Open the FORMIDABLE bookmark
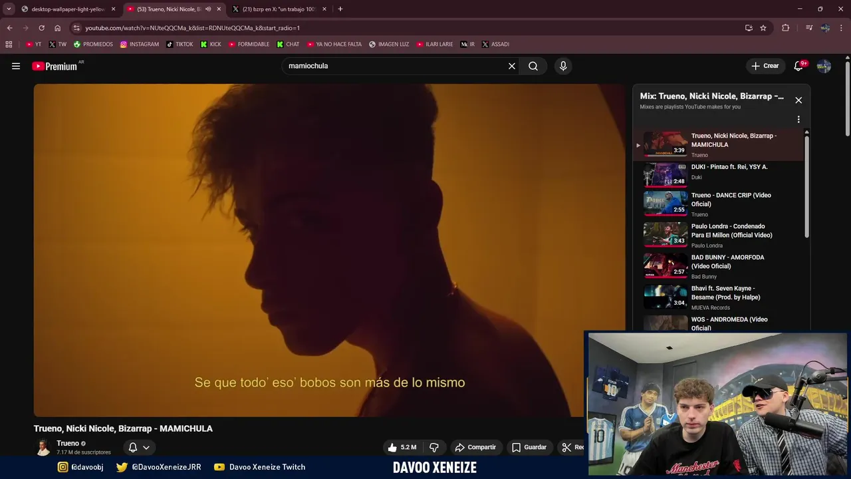This screenshot has width=851, height=479. (249, 45)
